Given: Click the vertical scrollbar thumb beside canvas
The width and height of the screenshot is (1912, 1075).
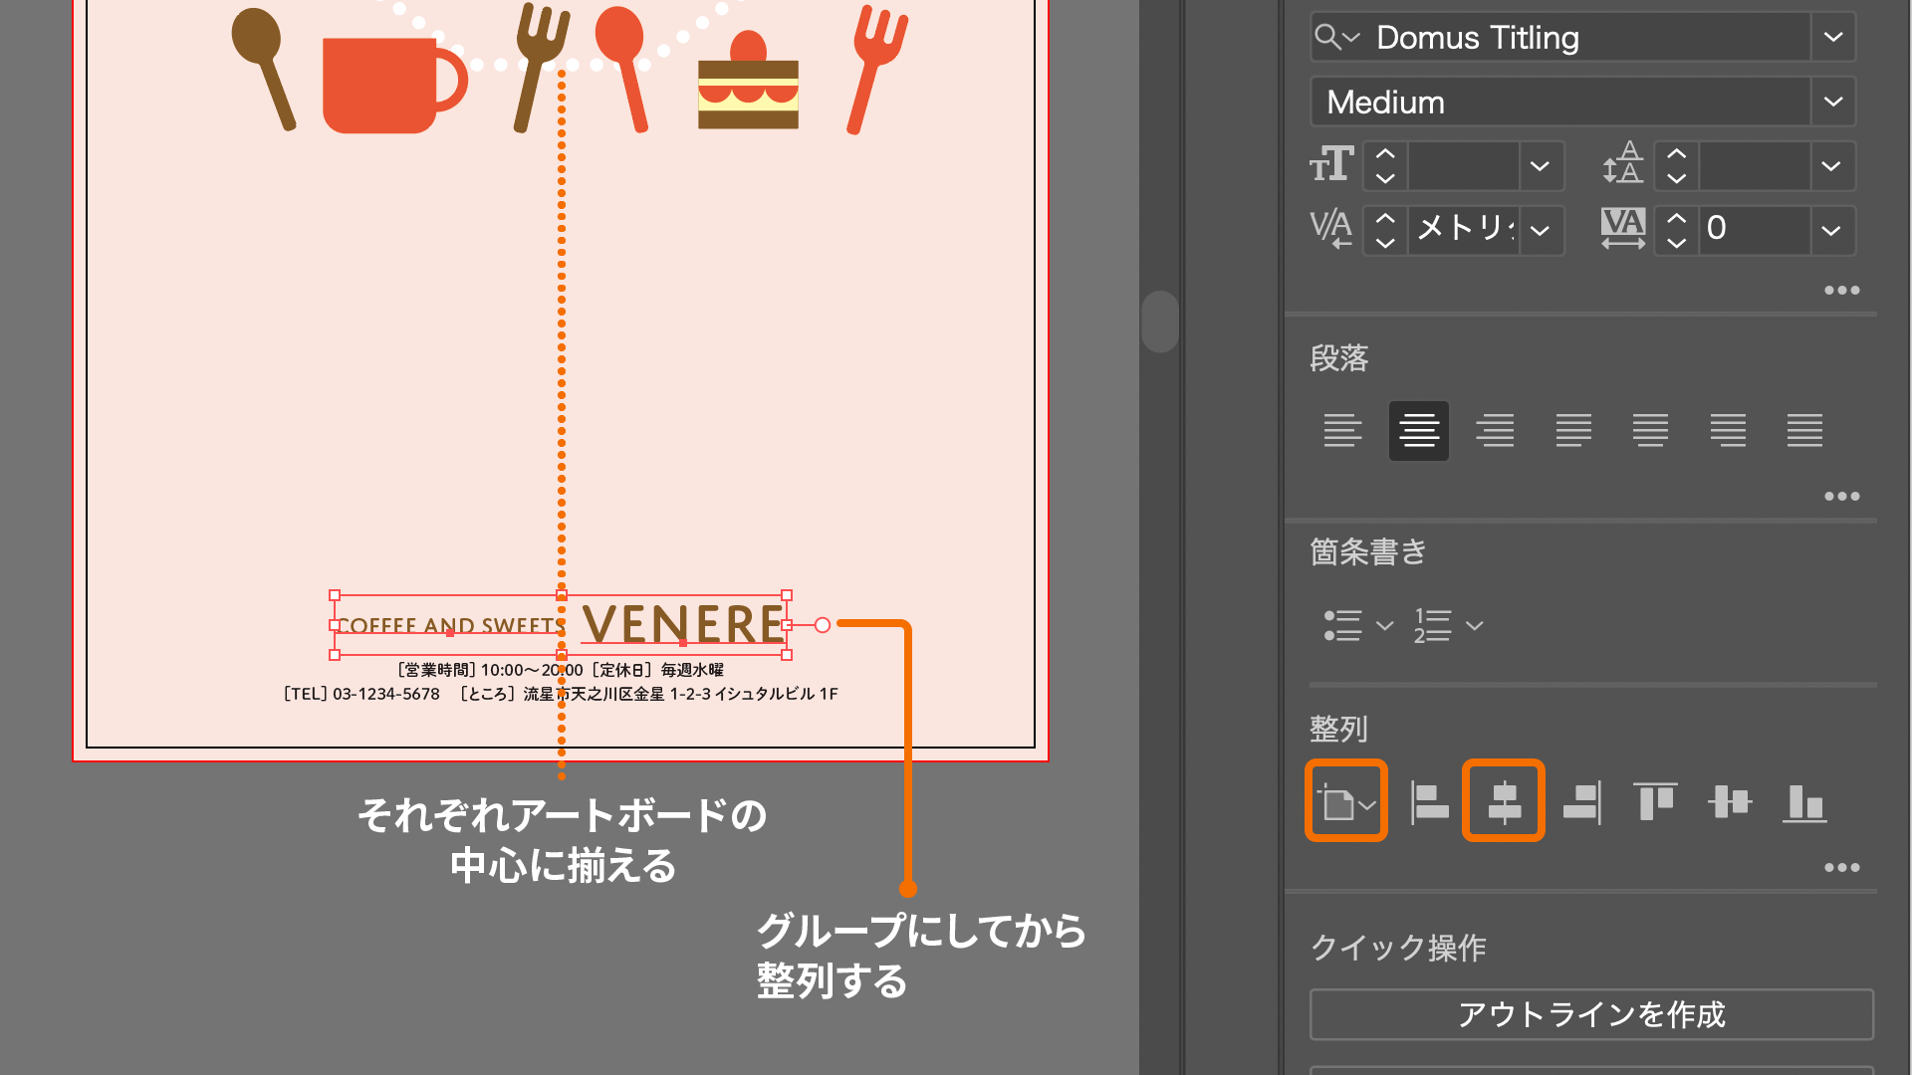Looking at the screenshot, I should point(1159,321).
